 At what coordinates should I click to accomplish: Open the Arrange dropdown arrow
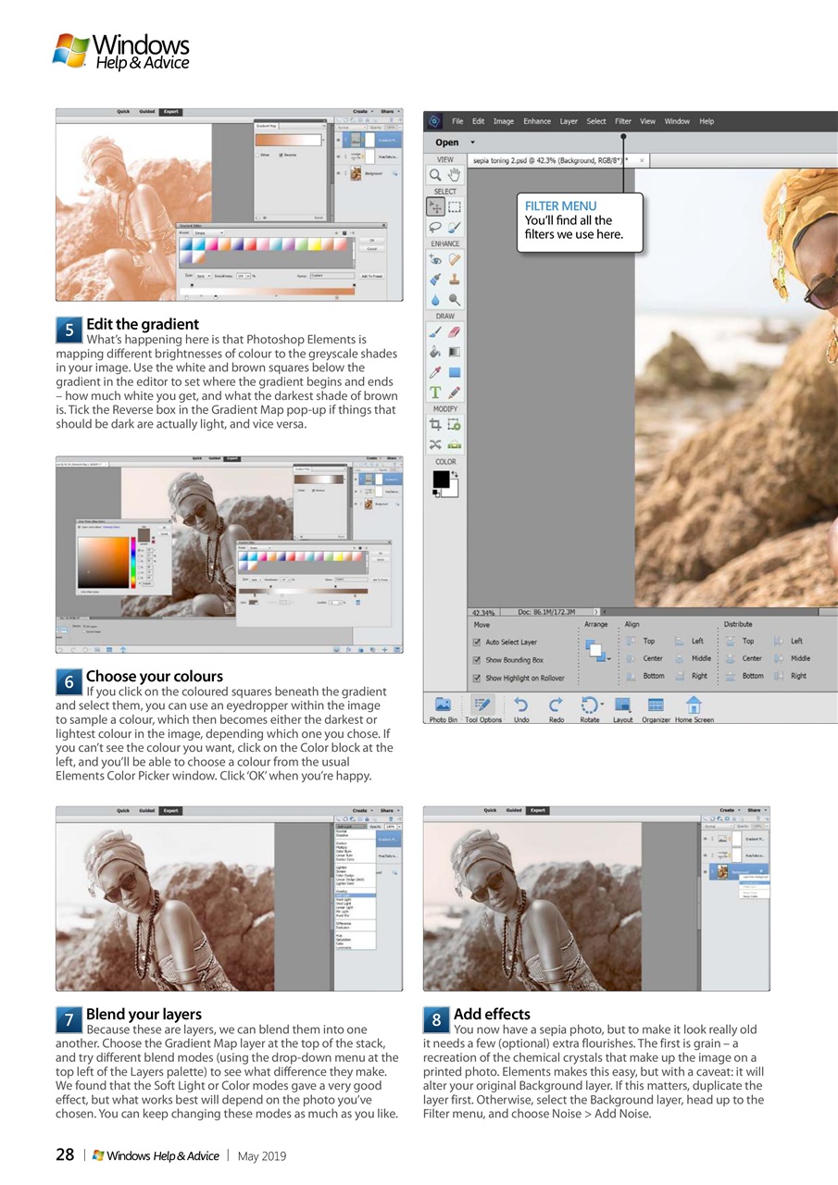coord(609,658)
